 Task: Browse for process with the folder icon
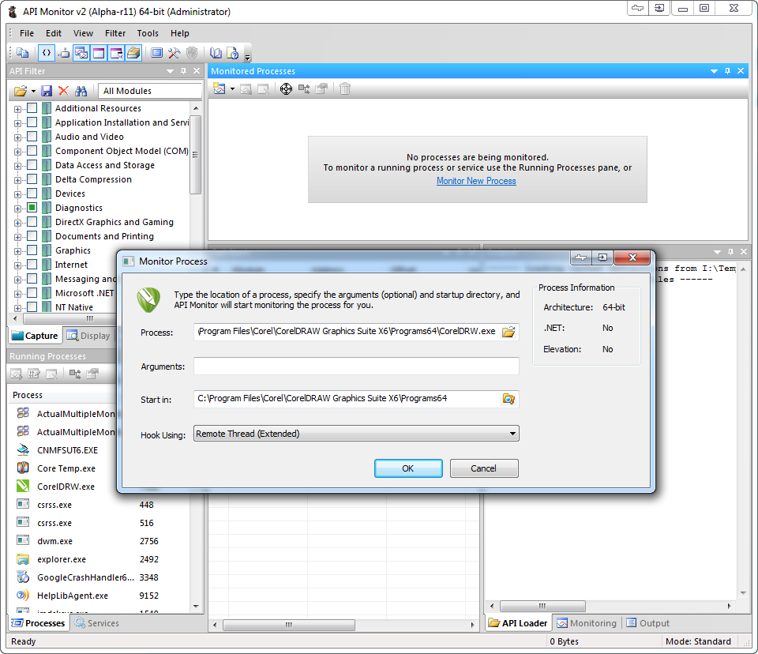tap(509, 332)
